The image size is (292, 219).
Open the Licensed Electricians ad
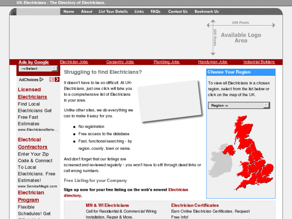tap(32, 93)
